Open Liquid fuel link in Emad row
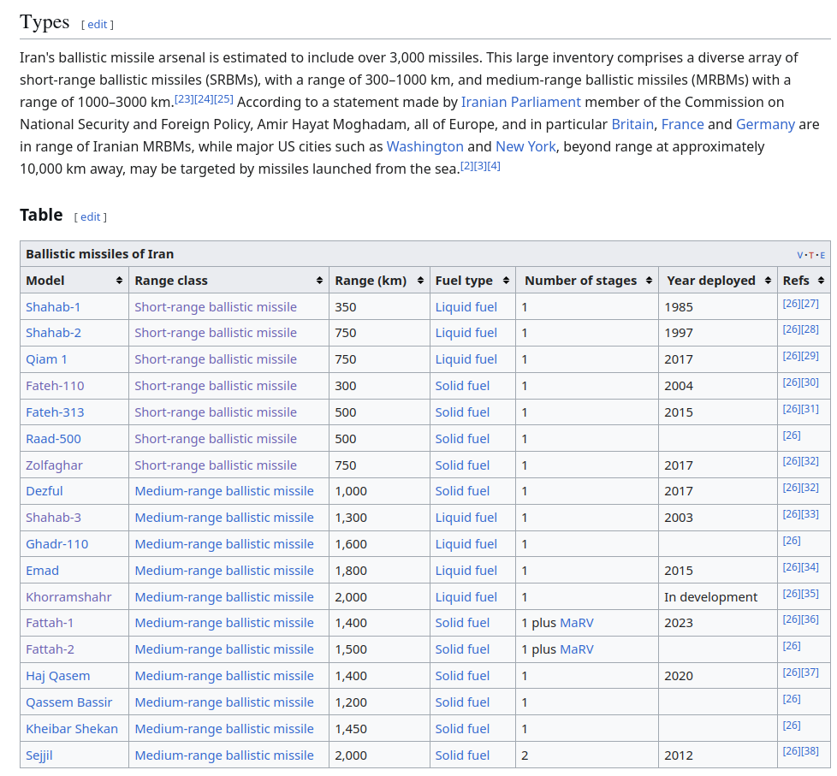Viewport: 837px width, 776px height. (x=466, y=571)
